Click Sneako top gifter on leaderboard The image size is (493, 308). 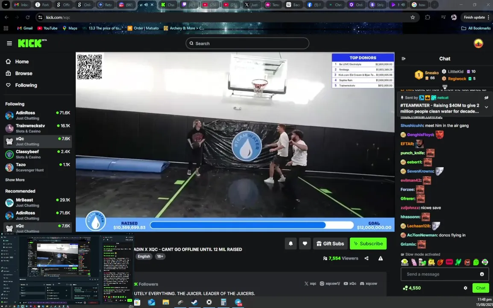(431, 73)
